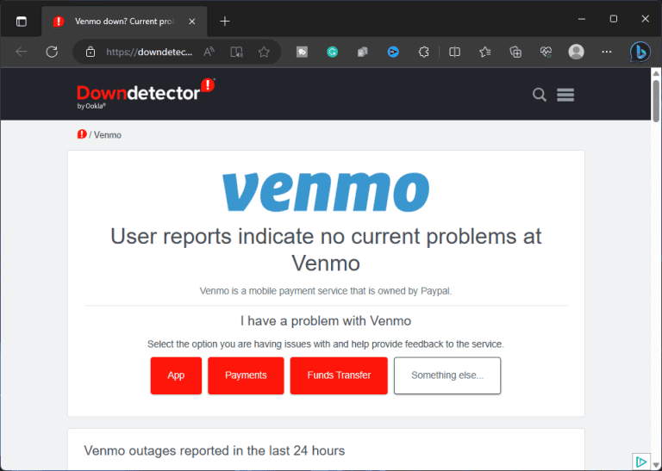This screenshot has height=471, width=662.
Task: Open the Grammarly extension
Action: (x=332, y=52)
